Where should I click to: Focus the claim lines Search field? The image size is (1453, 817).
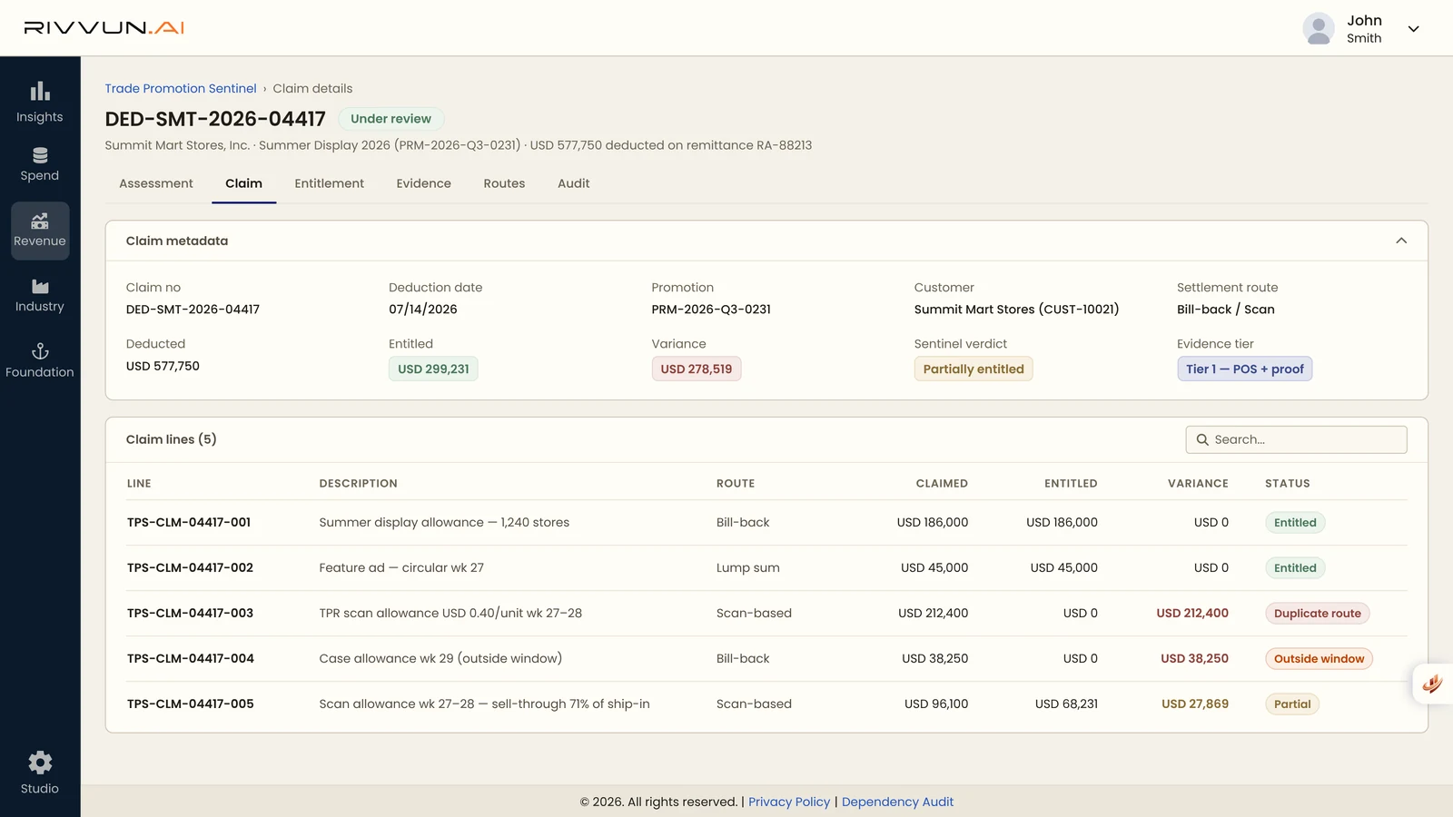click(x=1296, y=439)
